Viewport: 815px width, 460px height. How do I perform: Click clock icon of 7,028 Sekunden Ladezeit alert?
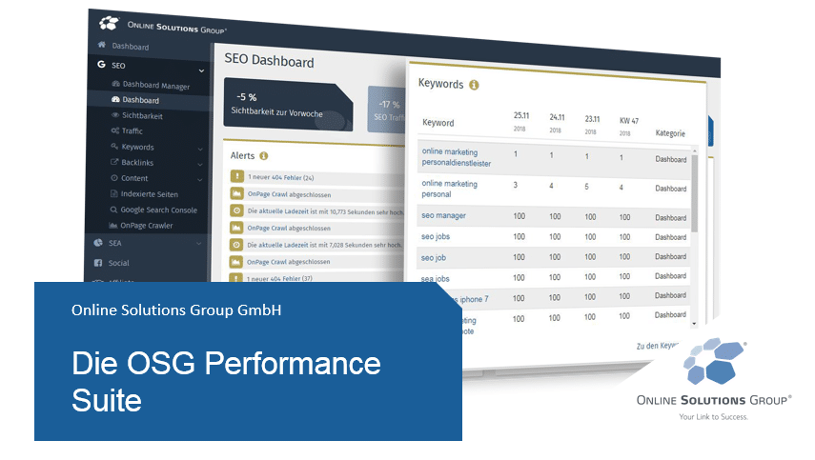pos(236,245)
